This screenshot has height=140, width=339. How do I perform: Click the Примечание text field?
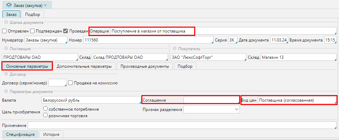[x=181, y=125]
